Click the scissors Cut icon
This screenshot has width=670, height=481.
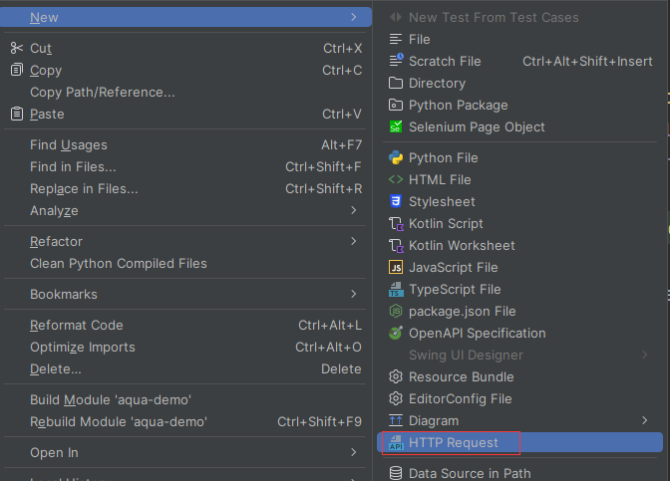point(17,48)
